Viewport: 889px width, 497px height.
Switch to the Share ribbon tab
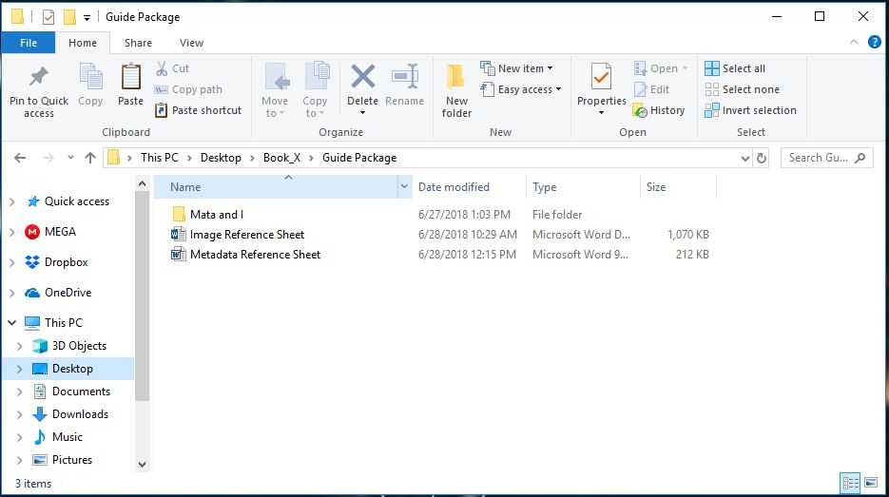(138, 43)
